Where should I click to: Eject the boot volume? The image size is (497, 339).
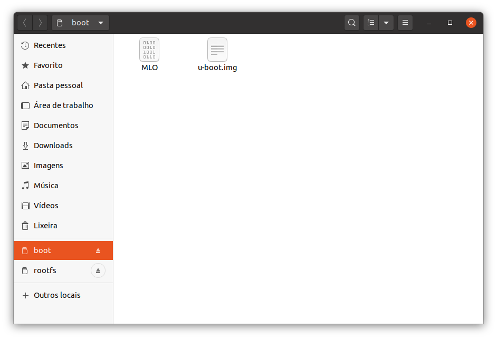[98, 250]
